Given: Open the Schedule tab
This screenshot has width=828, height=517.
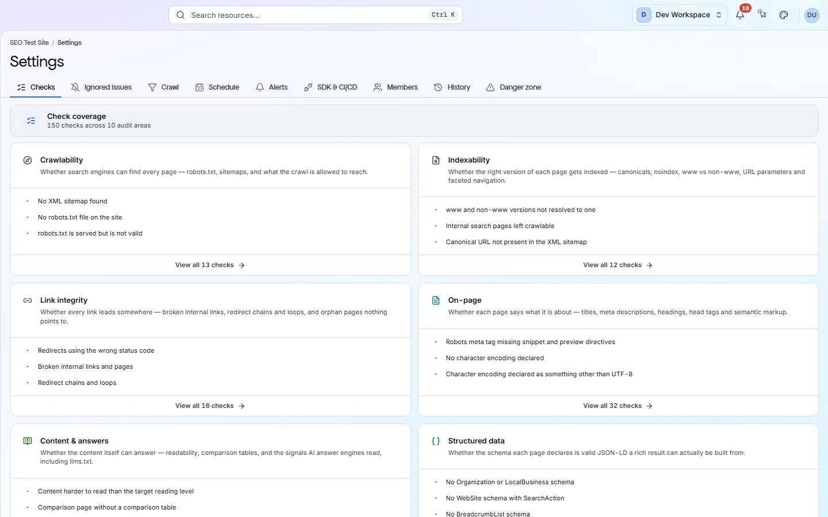Looking at the screenshot, I should pyautogui.click(x=217, y=87).
